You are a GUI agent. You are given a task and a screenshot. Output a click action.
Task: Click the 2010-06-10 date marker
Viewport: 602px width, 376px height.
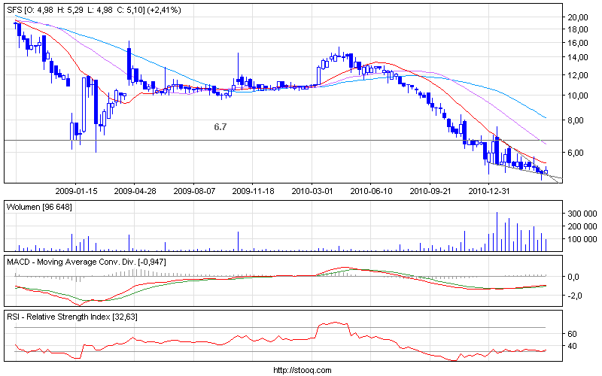pyautogui.click(x=371, y=191)
